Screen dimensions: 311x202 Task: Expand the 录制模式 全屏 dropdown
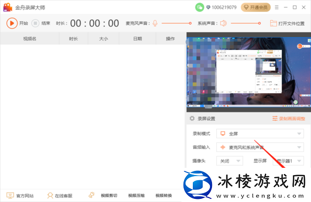click(260, 134)
